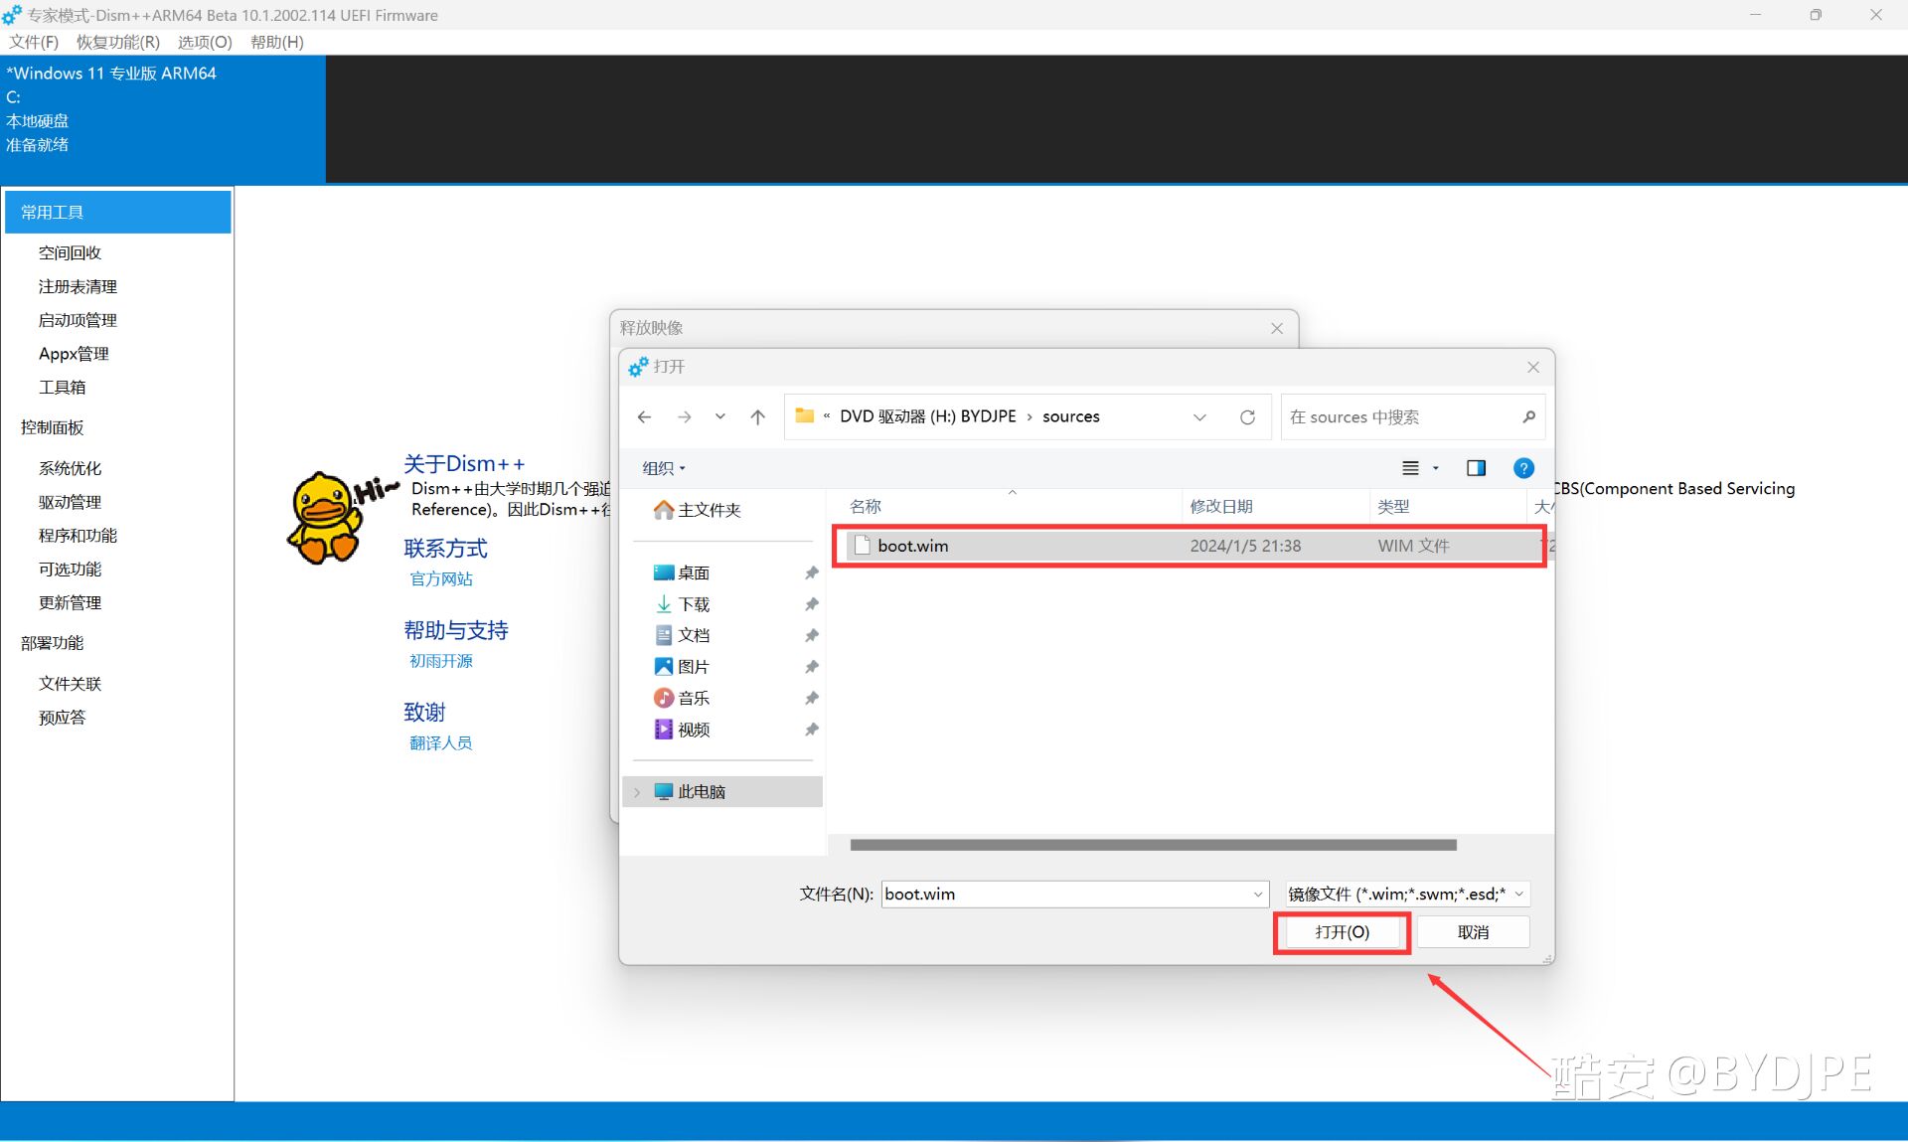Expand the This PC tree node
This screenshot has height=1142, width=1908.
tap(637, 792)
